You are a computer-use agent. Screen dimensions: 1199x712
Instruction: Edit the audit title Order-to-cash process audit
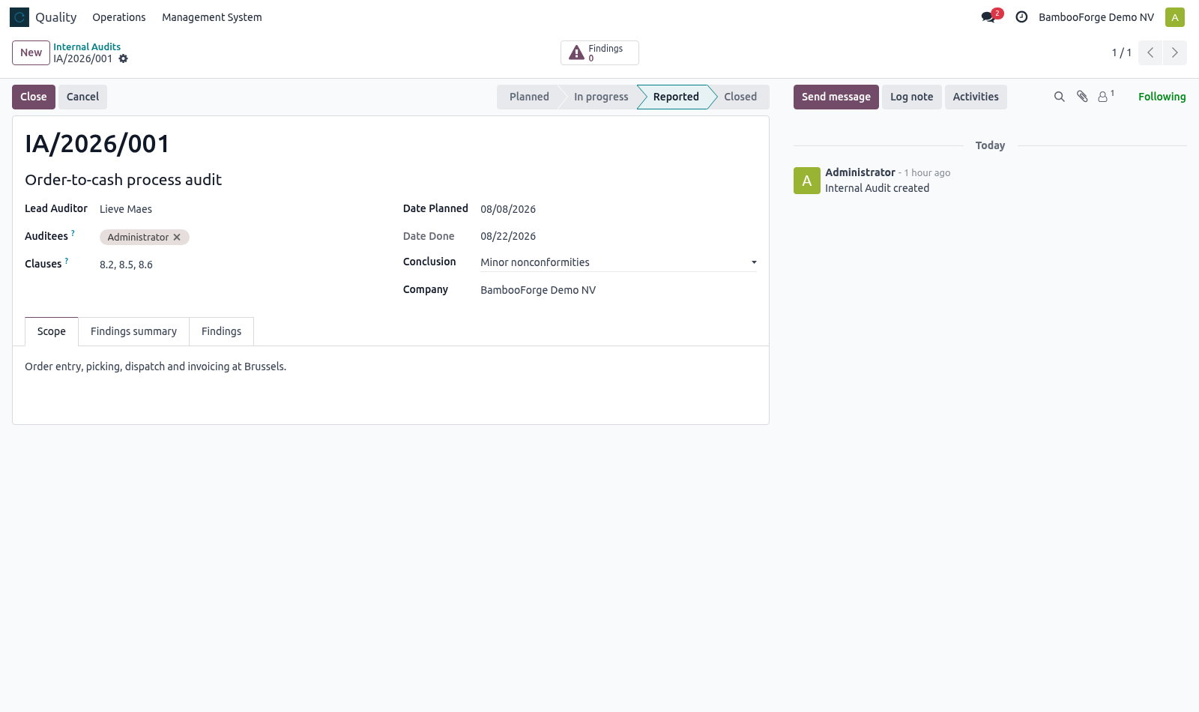390,180
